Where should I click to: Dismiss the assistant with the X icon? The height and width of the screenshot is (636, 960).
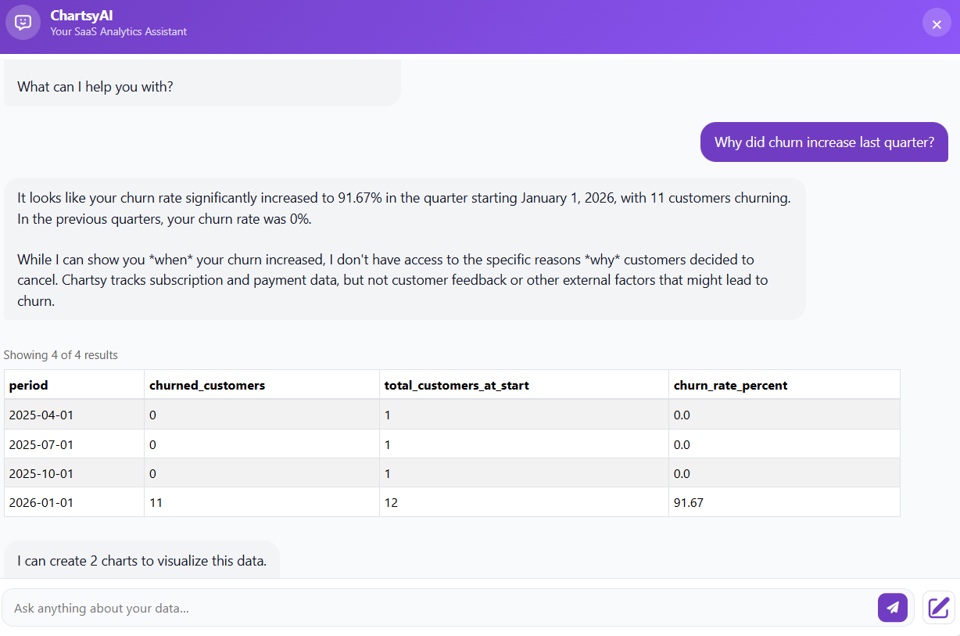coord(937,22)
